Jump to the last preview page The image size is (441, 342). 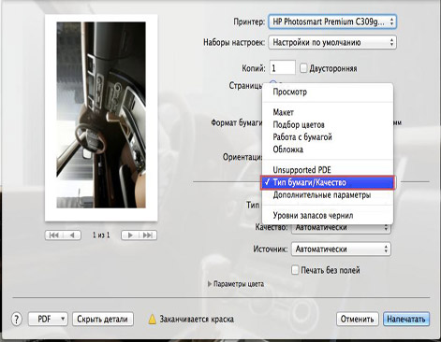pos(148,235)
